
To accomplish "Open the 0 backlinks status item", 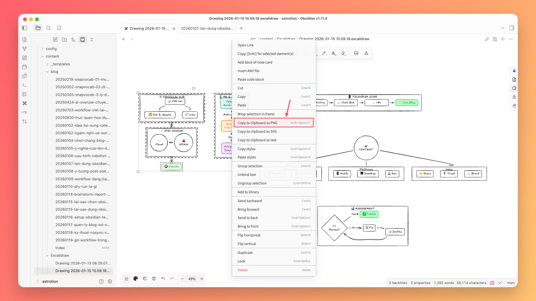I will [398, 283].
